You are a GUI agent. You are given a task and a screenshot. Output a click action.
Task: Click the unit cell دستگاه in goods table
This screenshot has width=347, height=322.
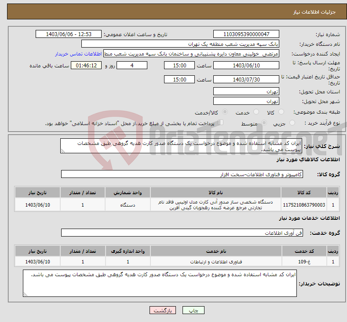tap(128, 205)
